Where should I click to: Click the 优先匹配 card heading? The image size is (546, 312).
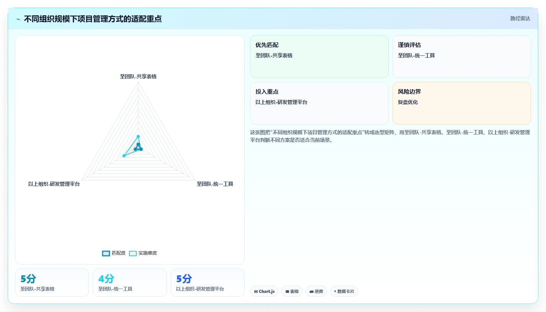pos(267,45)
